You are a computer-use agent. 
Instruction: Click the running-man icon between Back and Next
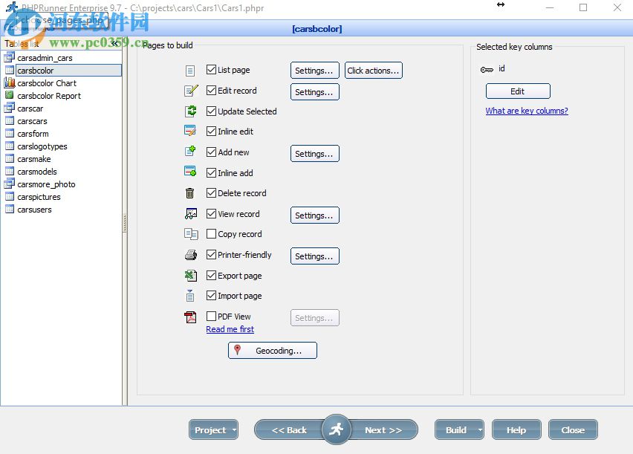pyautogui.click(x=336, y=429)
